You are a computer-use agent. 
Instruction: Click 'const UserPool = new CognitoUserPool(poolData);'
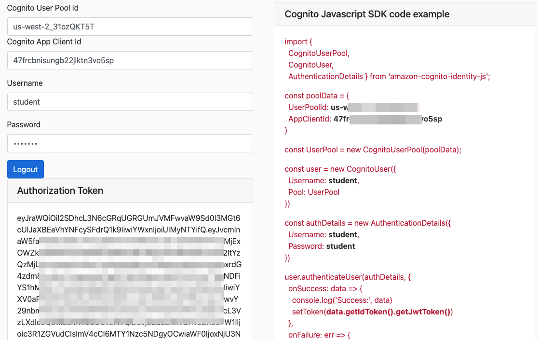[373, 150]
